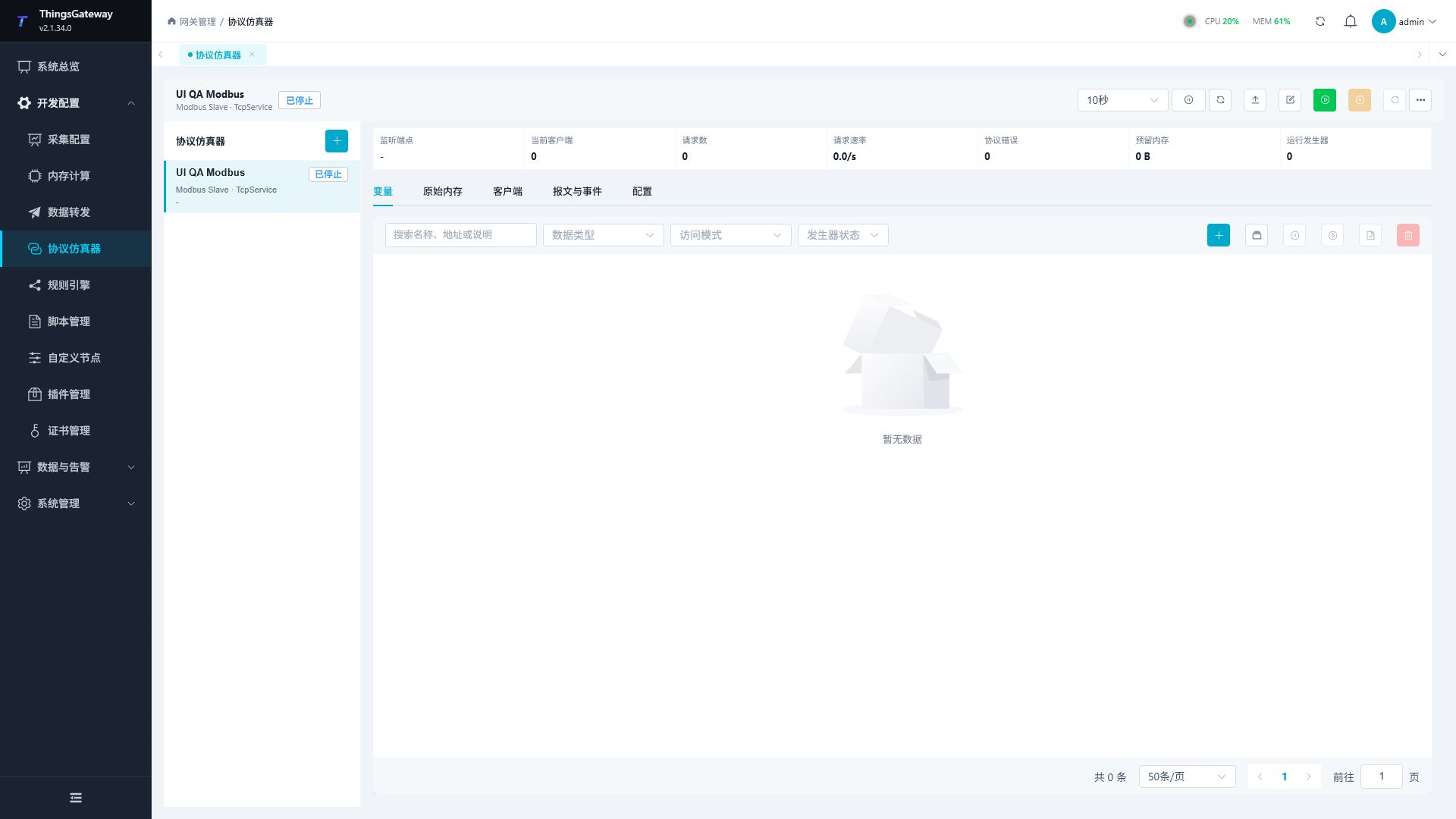Switch to the 原始内存 tab

[x=443, y=192]
